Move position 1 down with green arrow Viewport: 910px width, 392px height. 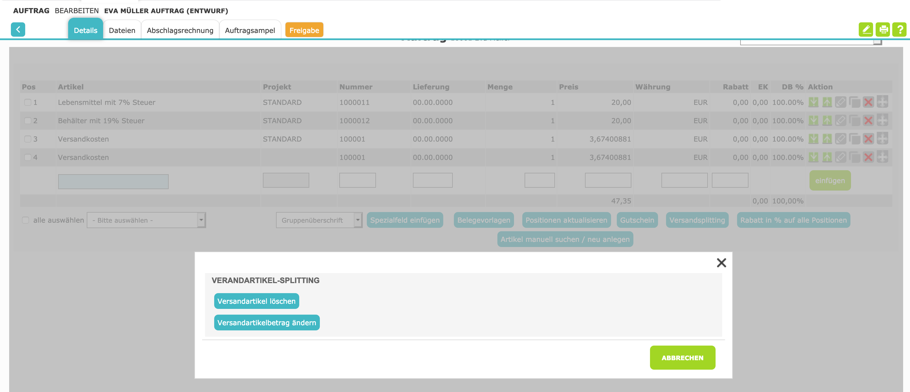[813, 102]
